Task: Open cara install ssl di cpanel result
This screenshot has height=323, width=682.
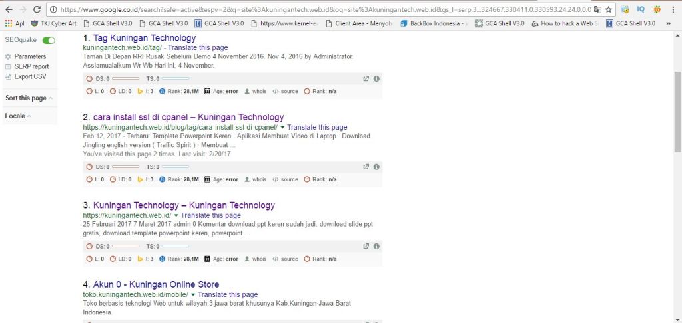Action: [x=188, y=117]
